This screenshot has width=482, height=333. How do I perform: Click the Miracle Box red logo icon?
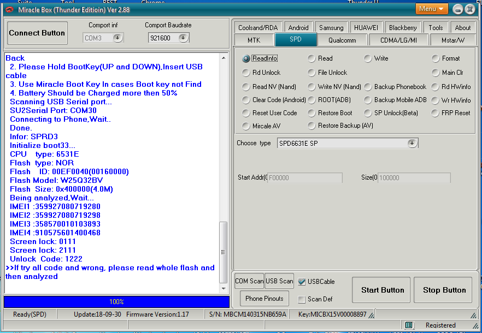[x=9, y=9]
